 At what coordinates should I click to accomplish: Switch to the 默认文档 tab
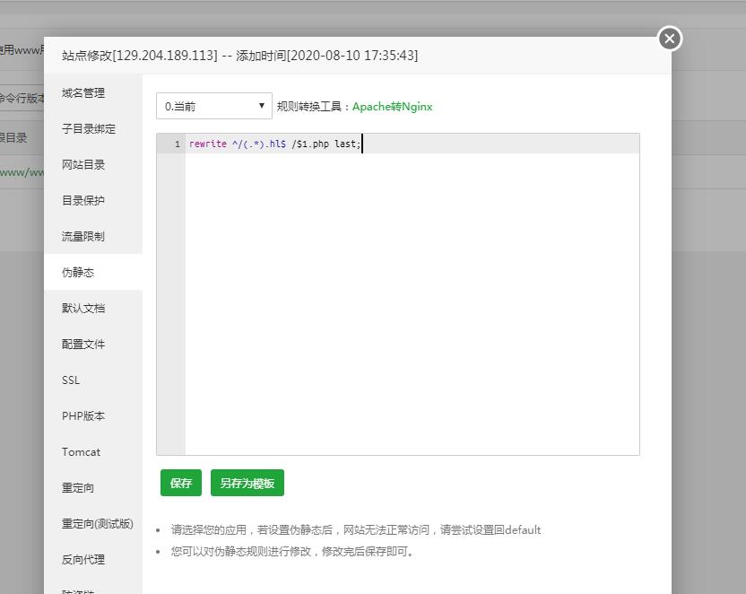(83, 308)
